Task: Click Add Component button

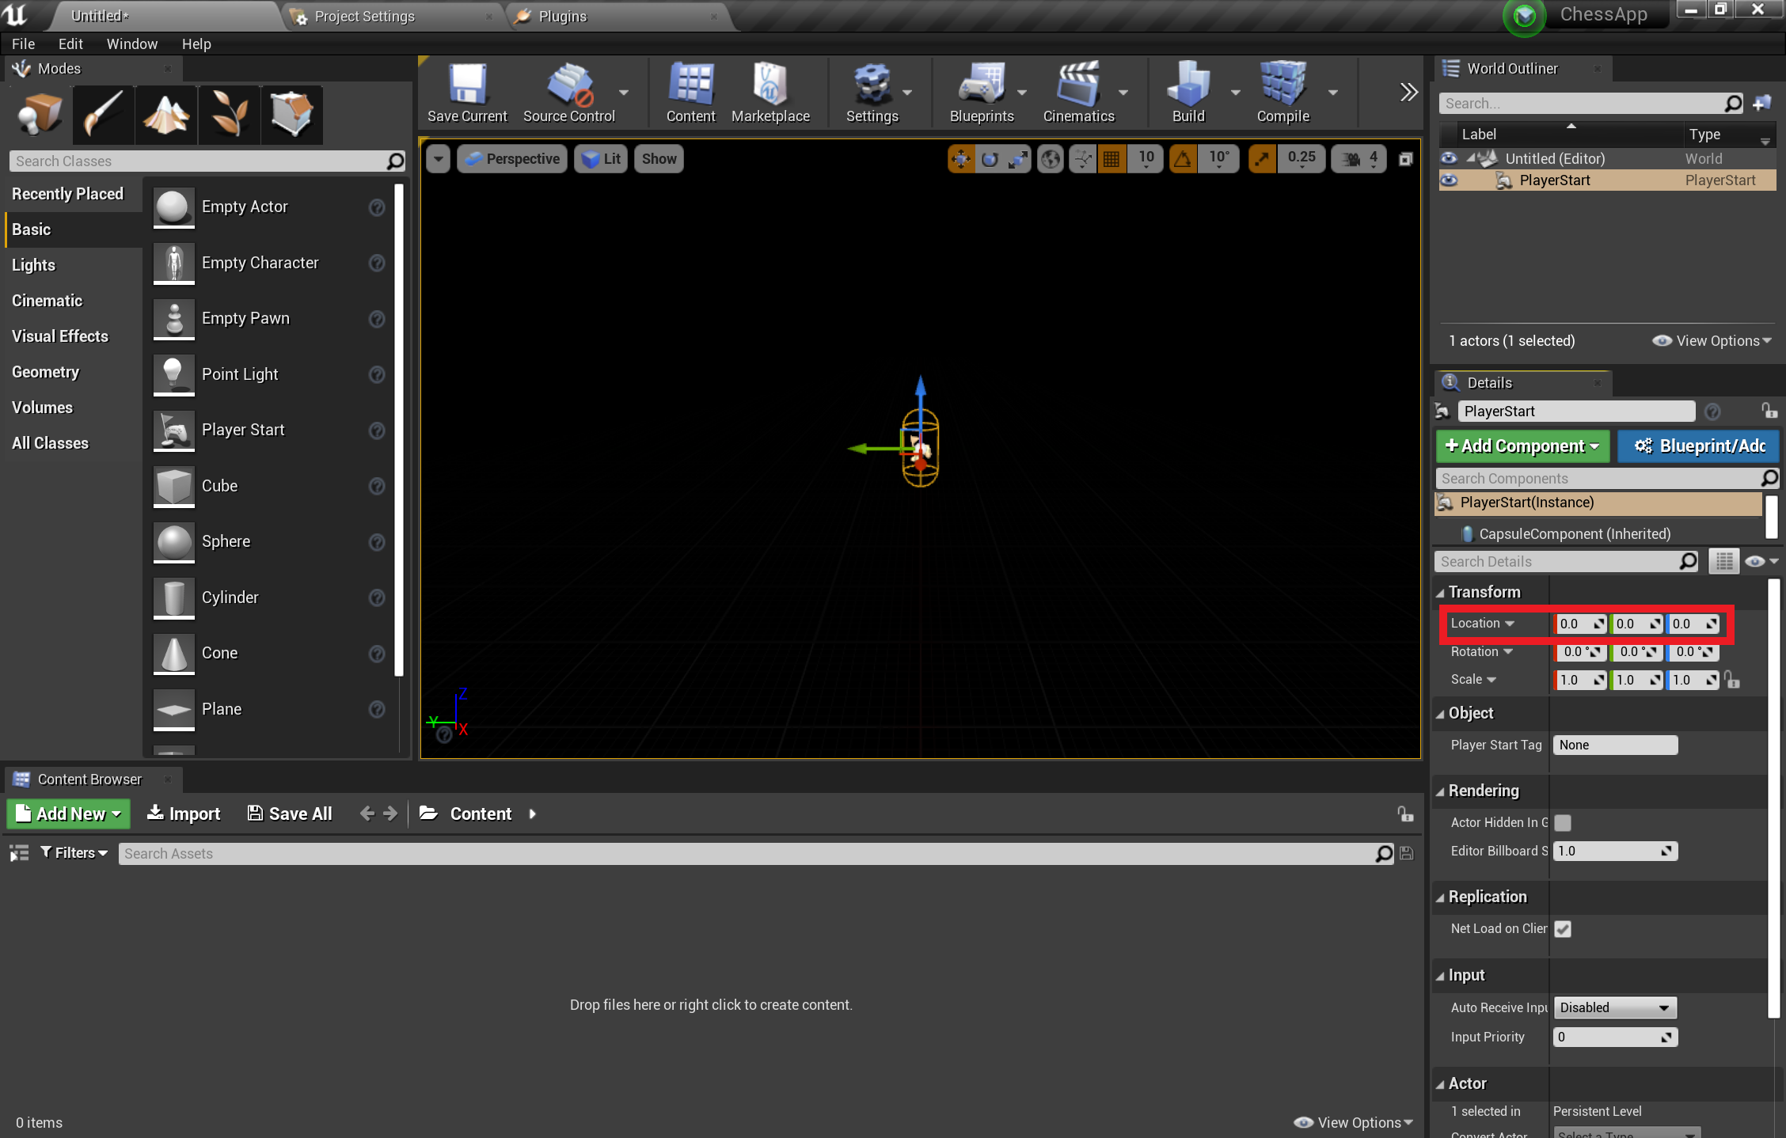Action: coord(1521,446)
